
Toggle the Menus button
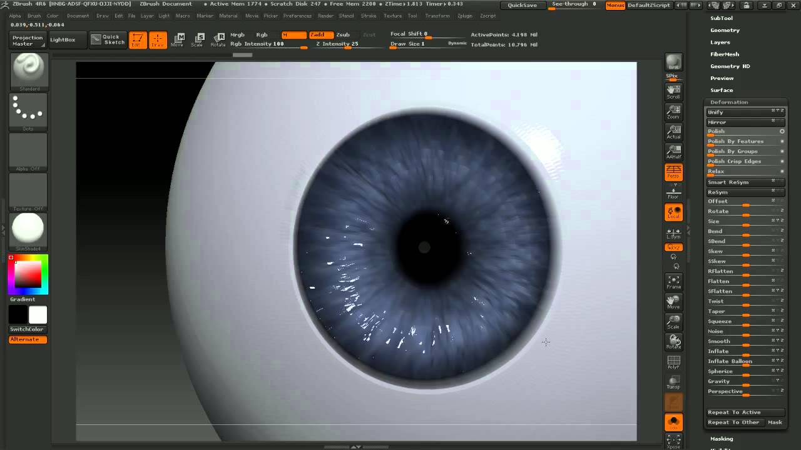tap(615, 5)
